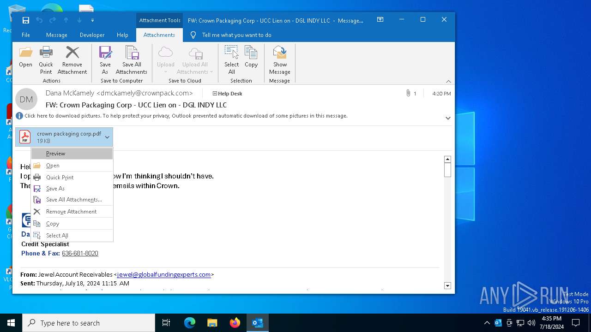Click message scrollbar up arrow
Screen dimensions: 591x332
tap(447, 159)
